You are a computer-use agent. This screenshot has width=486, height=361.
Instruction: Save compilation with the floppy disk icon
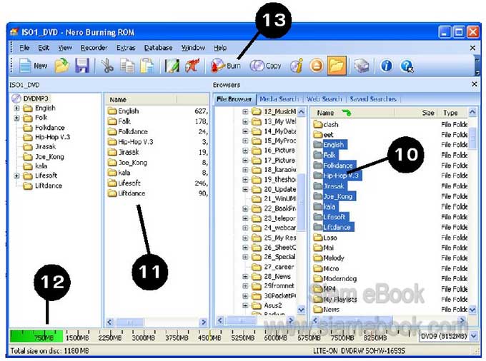(82, 66)
